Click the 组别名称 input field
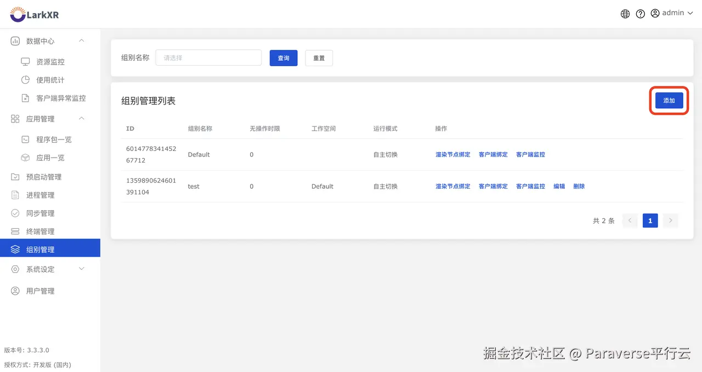Screen dimensions: 702x372 pyautogui.click(x=208, y=57)
